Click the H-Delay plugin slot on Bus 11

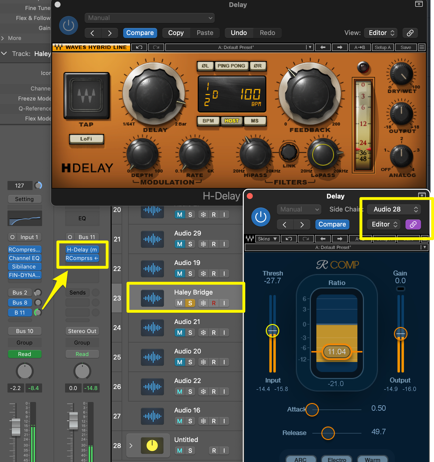point(82,250)
